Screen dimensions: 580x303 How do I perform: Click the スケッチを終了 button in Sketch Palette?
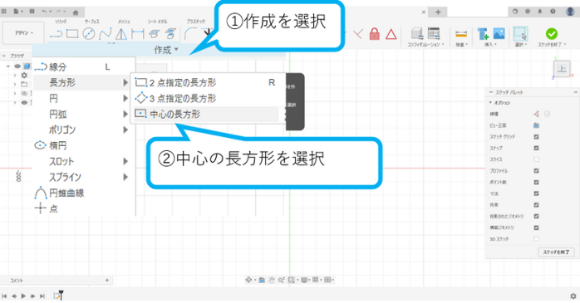(x=556, y=252)
